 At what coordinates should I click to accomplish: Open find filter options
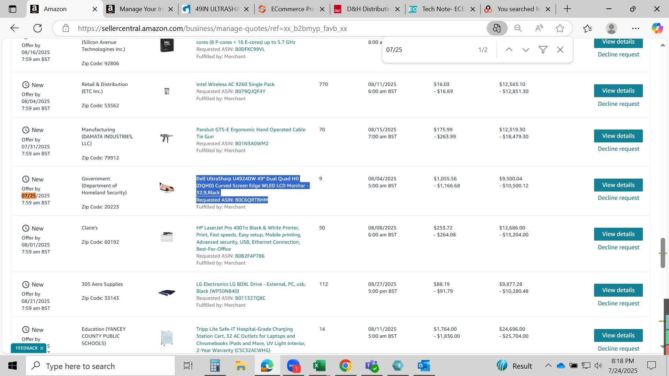pos(543,50)
